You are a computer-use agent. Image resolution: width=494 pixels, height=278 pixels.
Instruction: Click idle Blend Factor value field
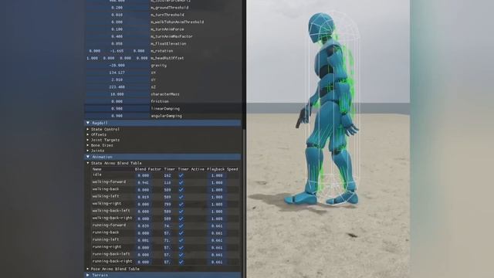point(144,175)
